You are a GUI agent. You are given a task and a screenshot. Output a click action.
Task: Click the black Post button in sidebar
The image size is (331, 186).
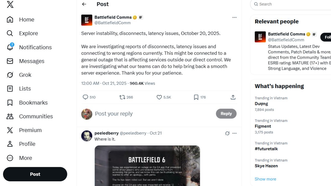pos(35,174)
